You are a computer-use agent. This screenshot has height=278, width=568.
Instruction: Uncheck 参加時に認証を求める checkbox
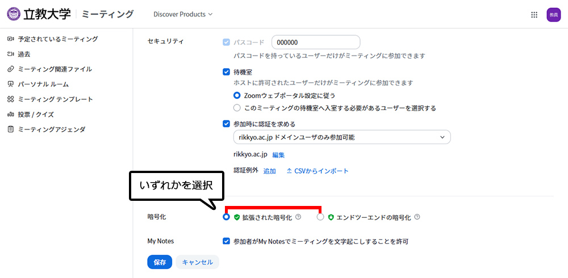pos(227,124)
